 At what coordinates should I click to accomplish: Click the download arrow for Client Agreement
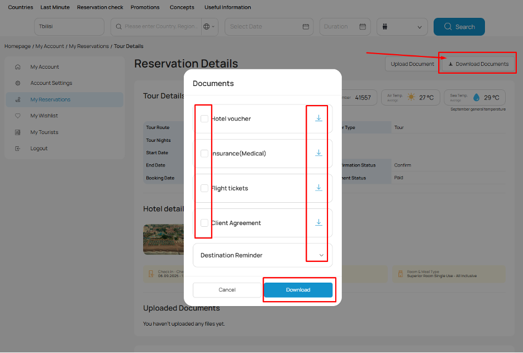tap(318, 223)
